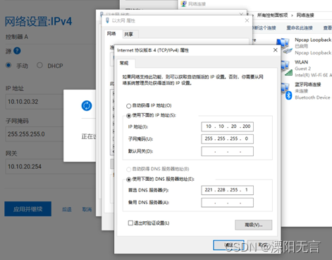Click 网络连接 in the breadcrumb path
The image size is (332, 260).
[x=305, y=16]
